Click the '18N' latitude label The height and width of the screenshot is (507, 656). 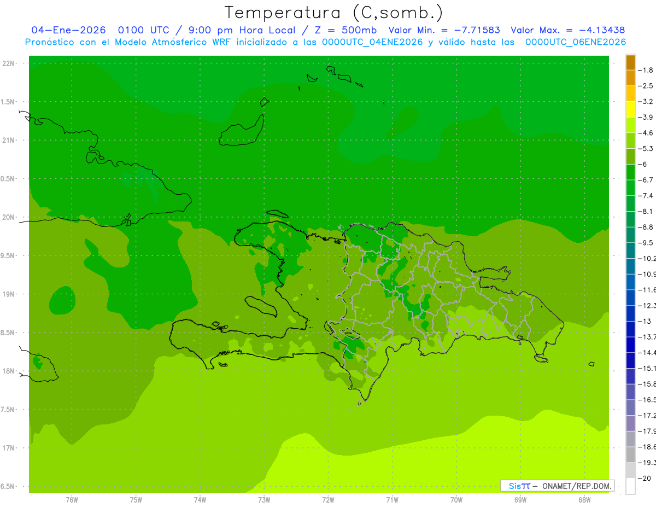click(x=8, y=371)
